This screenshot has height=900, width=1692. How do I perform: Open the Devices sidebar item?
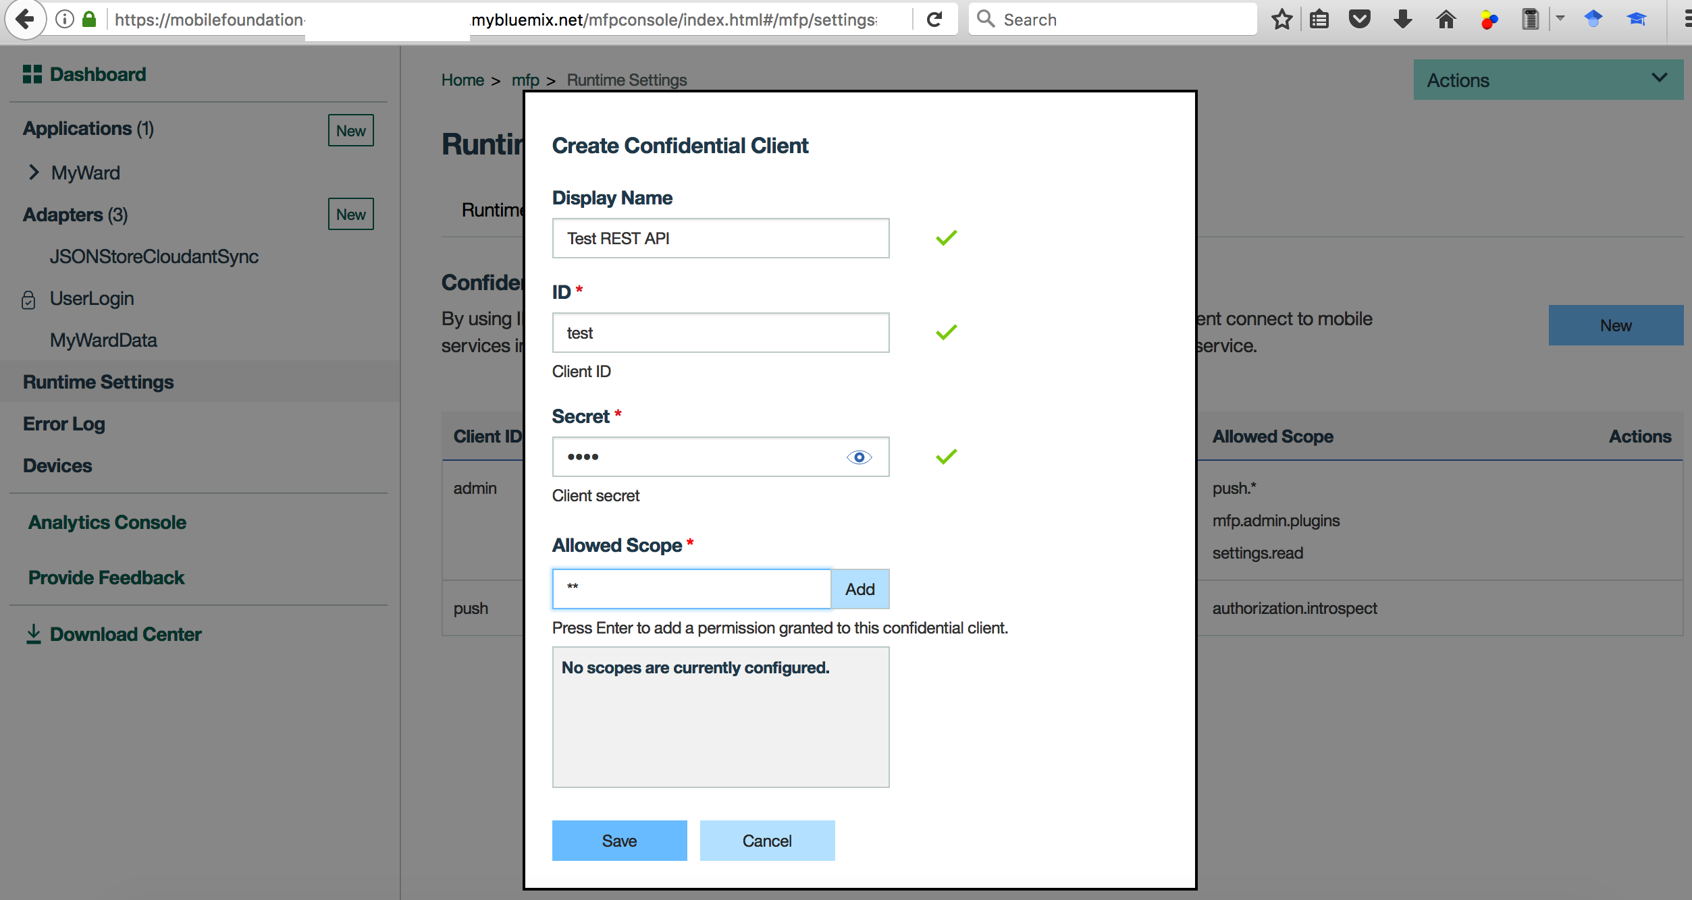pyautogui.click(x=57, y=466)
